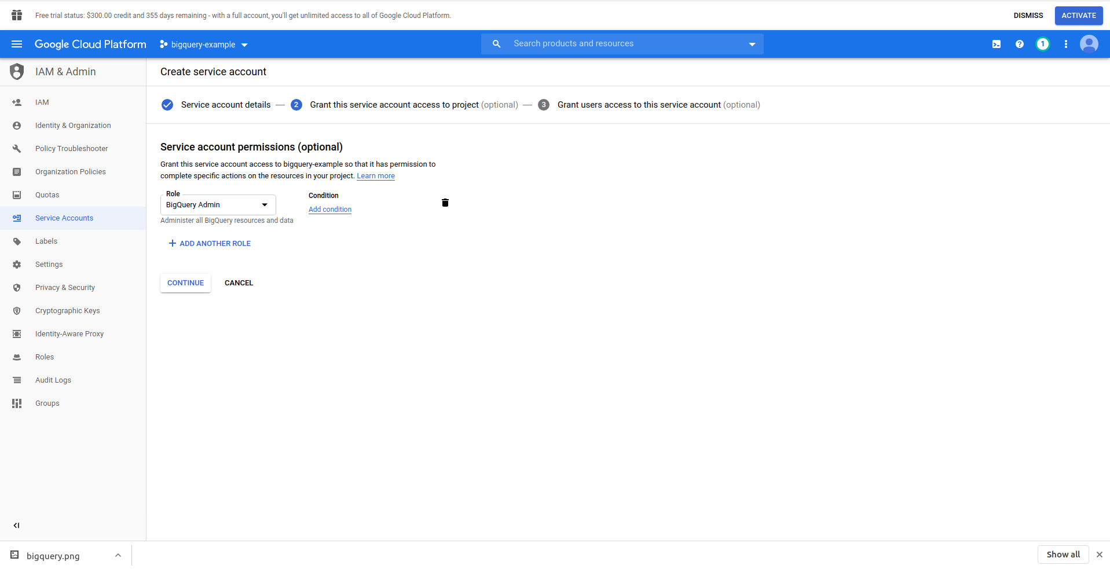1110x569 pixels.
Task: Click the Identity & Organization icon
Action: 17,126
